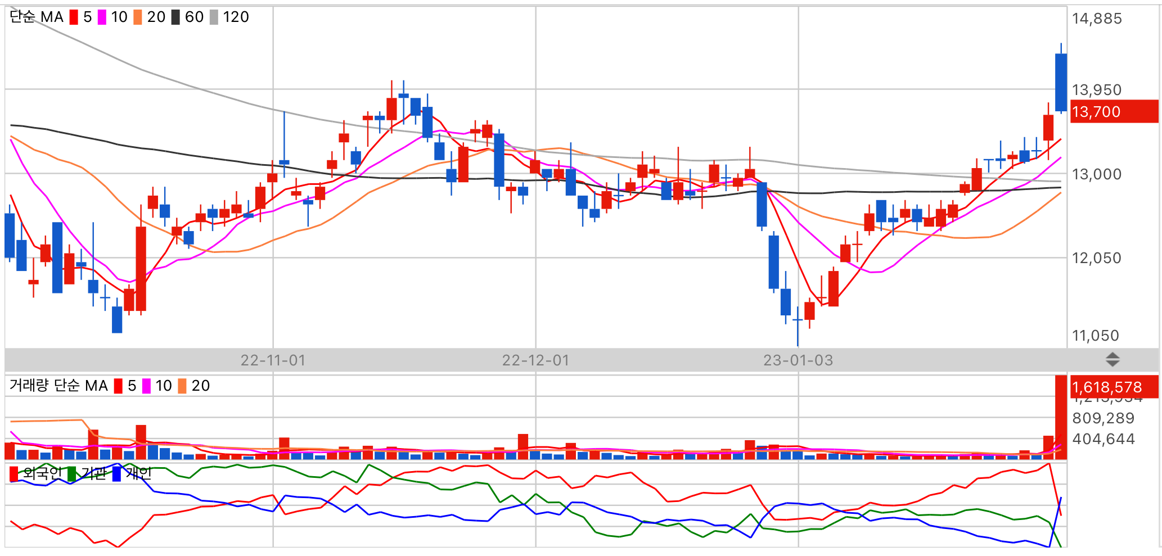The height and width of the screenshot is (556, 1162).
Task: Click the blue 개인 investor legend swatch
Action: coord(116,474)
